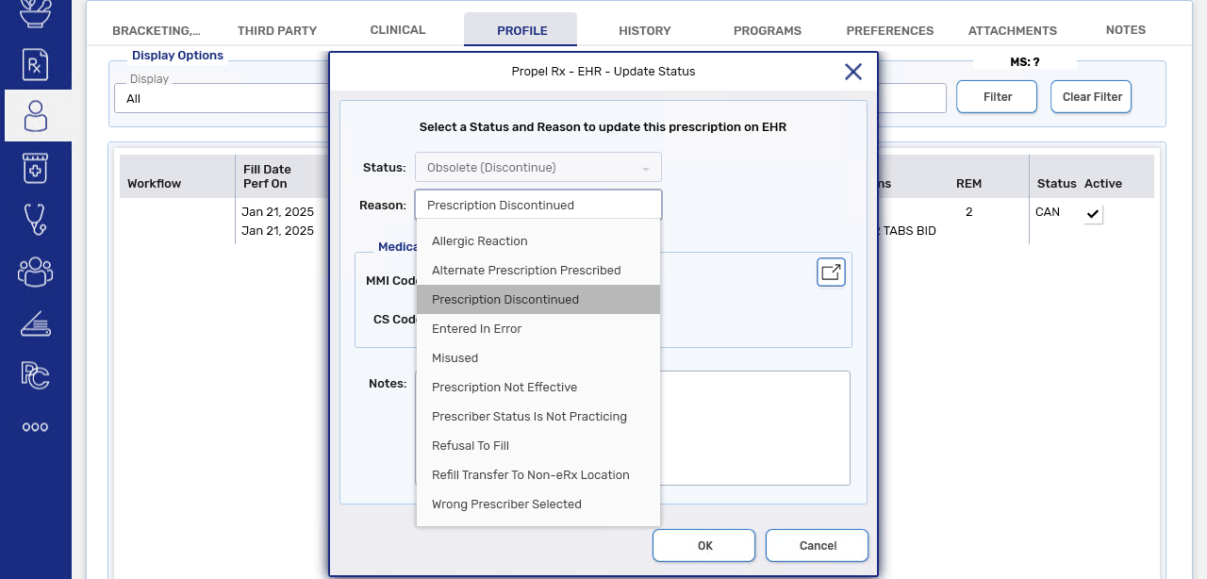1207x579 pixels.
Task: Select Allergic Reaction from the list
Action: (479, 241)
